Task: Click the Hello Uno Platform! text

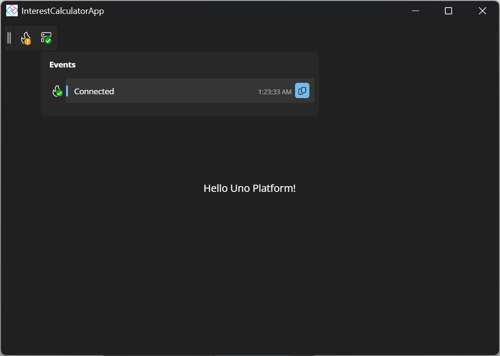Action: (x=250, y=189)
